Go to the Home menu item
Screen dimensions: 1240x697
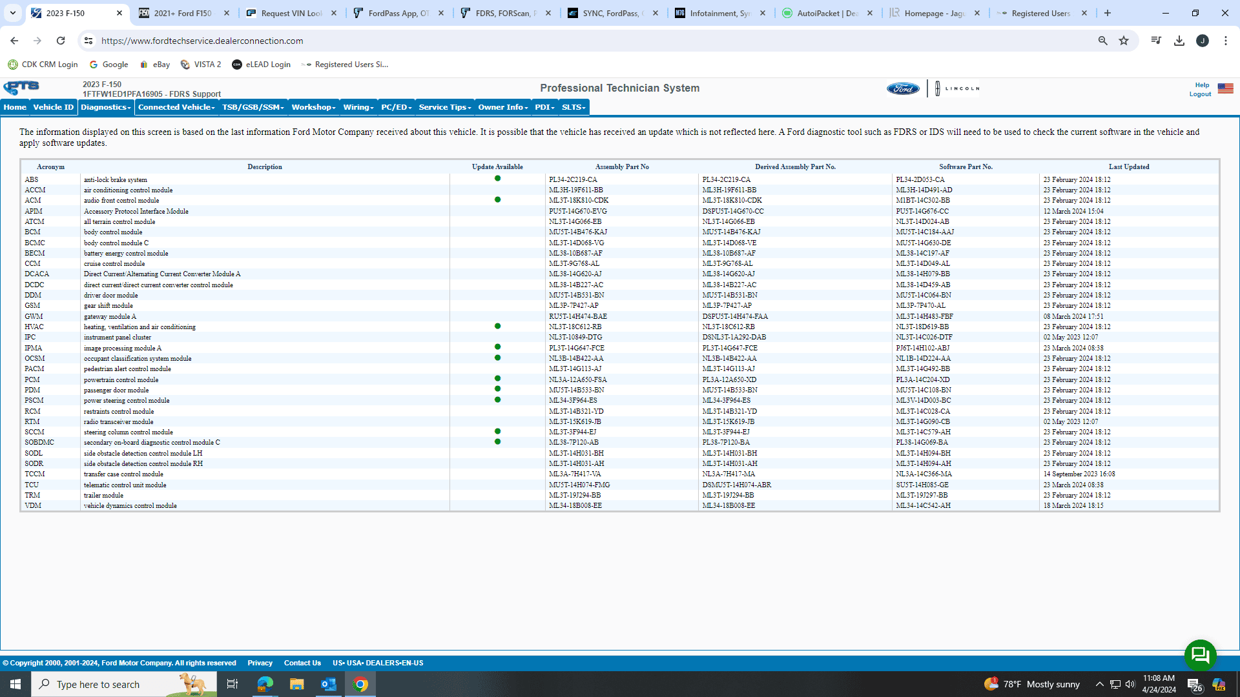15,107
